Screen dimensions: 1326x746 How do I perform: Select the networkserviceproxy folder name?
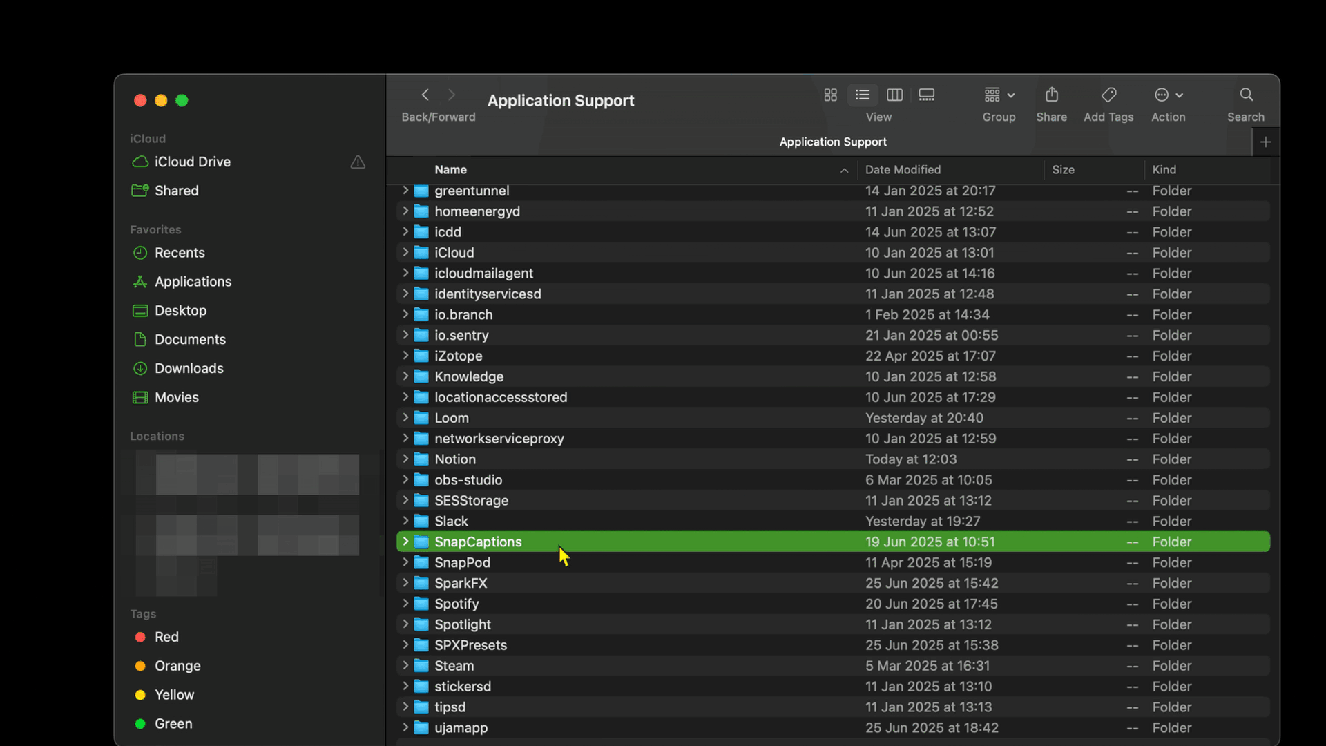click(499, 439)
